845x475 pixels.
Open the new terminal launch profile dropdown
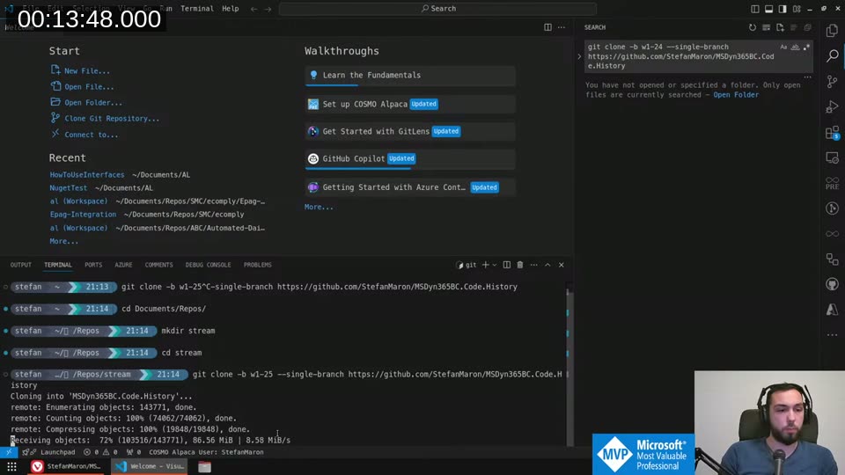494,265
